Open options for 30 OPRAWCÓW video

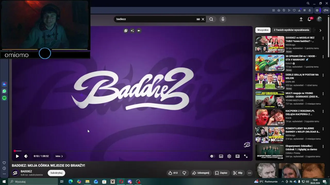click(323, 57)
